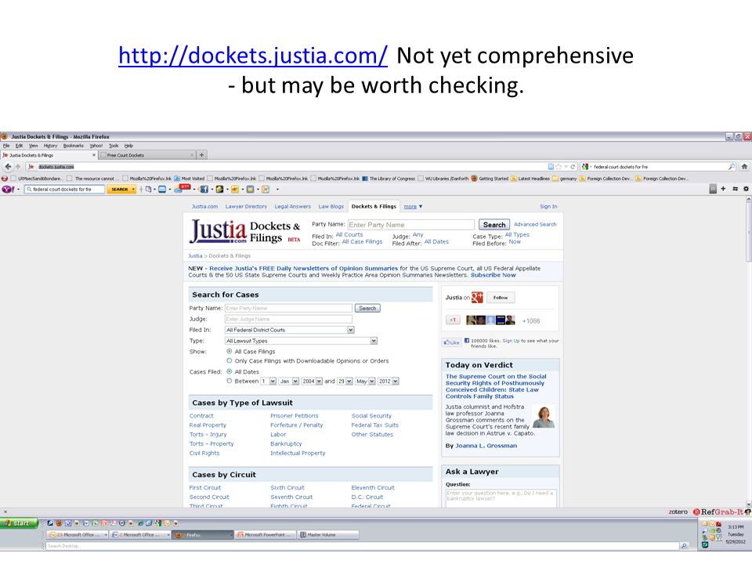752x564 pixels.
Task: Click the site identity icon in address bar
Action: tap(31, 166)
